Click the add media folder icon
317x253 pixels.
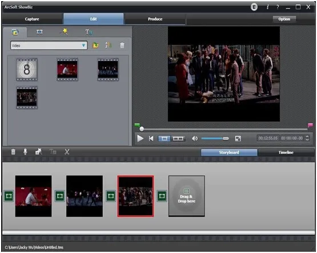(95, 45)
